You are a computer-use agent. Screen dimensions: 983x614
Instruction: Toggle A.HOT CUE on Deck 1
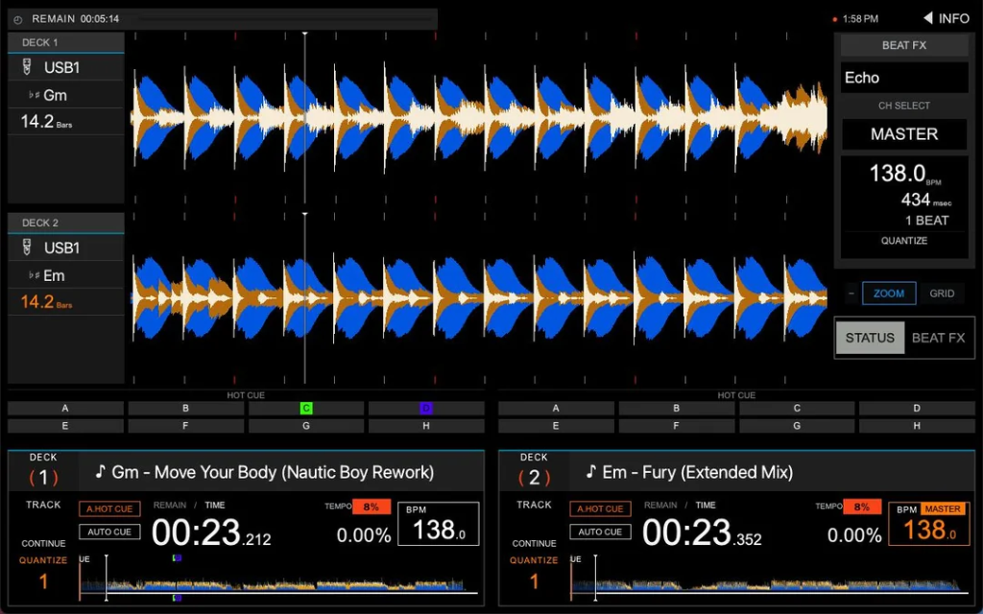pyautogui.click(x=109, y=508)
